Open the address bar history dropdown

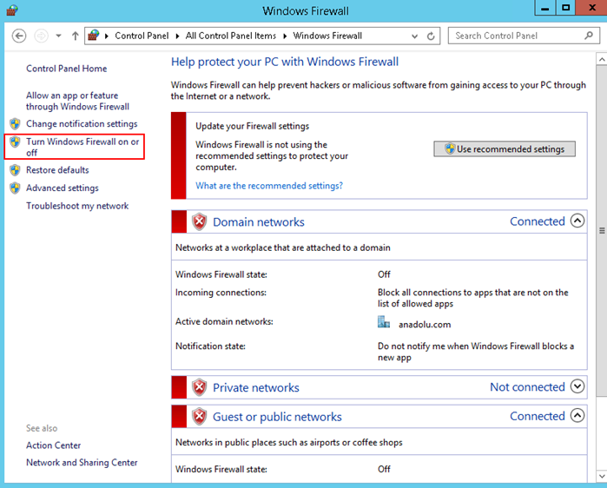[x=414, y=36]
